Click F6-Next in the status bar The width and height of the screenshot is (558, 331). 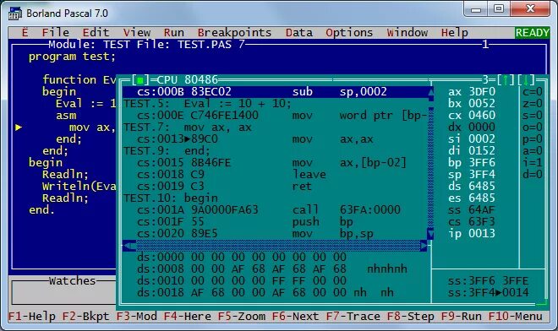click(296, 317)
